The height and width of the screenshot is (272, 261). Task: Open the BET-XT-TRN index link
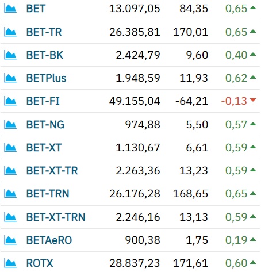[56, 217]
